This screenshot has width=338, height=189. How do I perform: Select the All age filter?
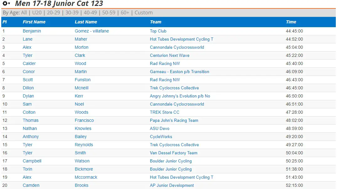pos(24,13)
